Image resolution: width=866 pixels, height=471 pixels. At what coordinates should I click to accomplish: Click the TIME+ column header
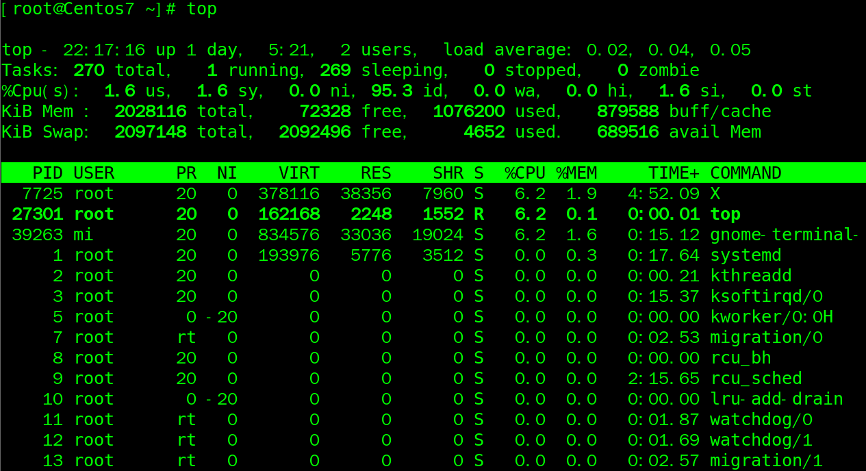(674, 173)
